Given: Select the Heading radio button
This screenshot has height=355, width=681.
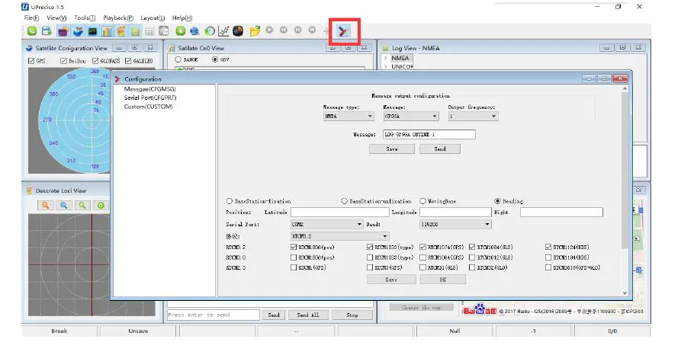Looking at the screenshot, I should click(498, 201).
